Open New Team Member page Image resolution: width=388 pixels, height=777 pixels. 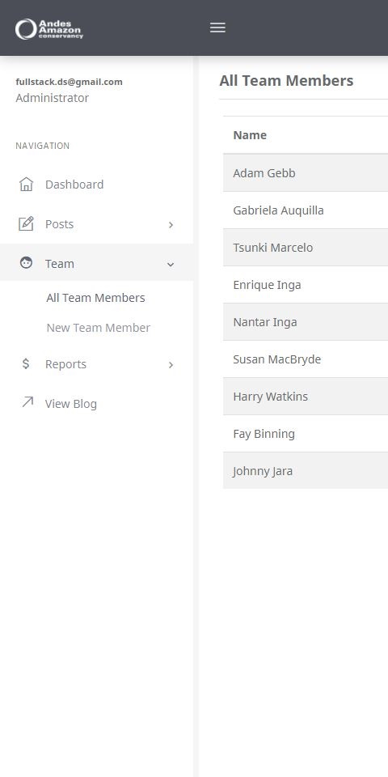[99, 328]
